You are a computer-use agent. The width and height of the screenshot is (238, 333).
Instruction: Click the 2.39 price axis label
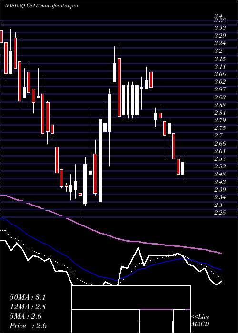coord(220,189)
